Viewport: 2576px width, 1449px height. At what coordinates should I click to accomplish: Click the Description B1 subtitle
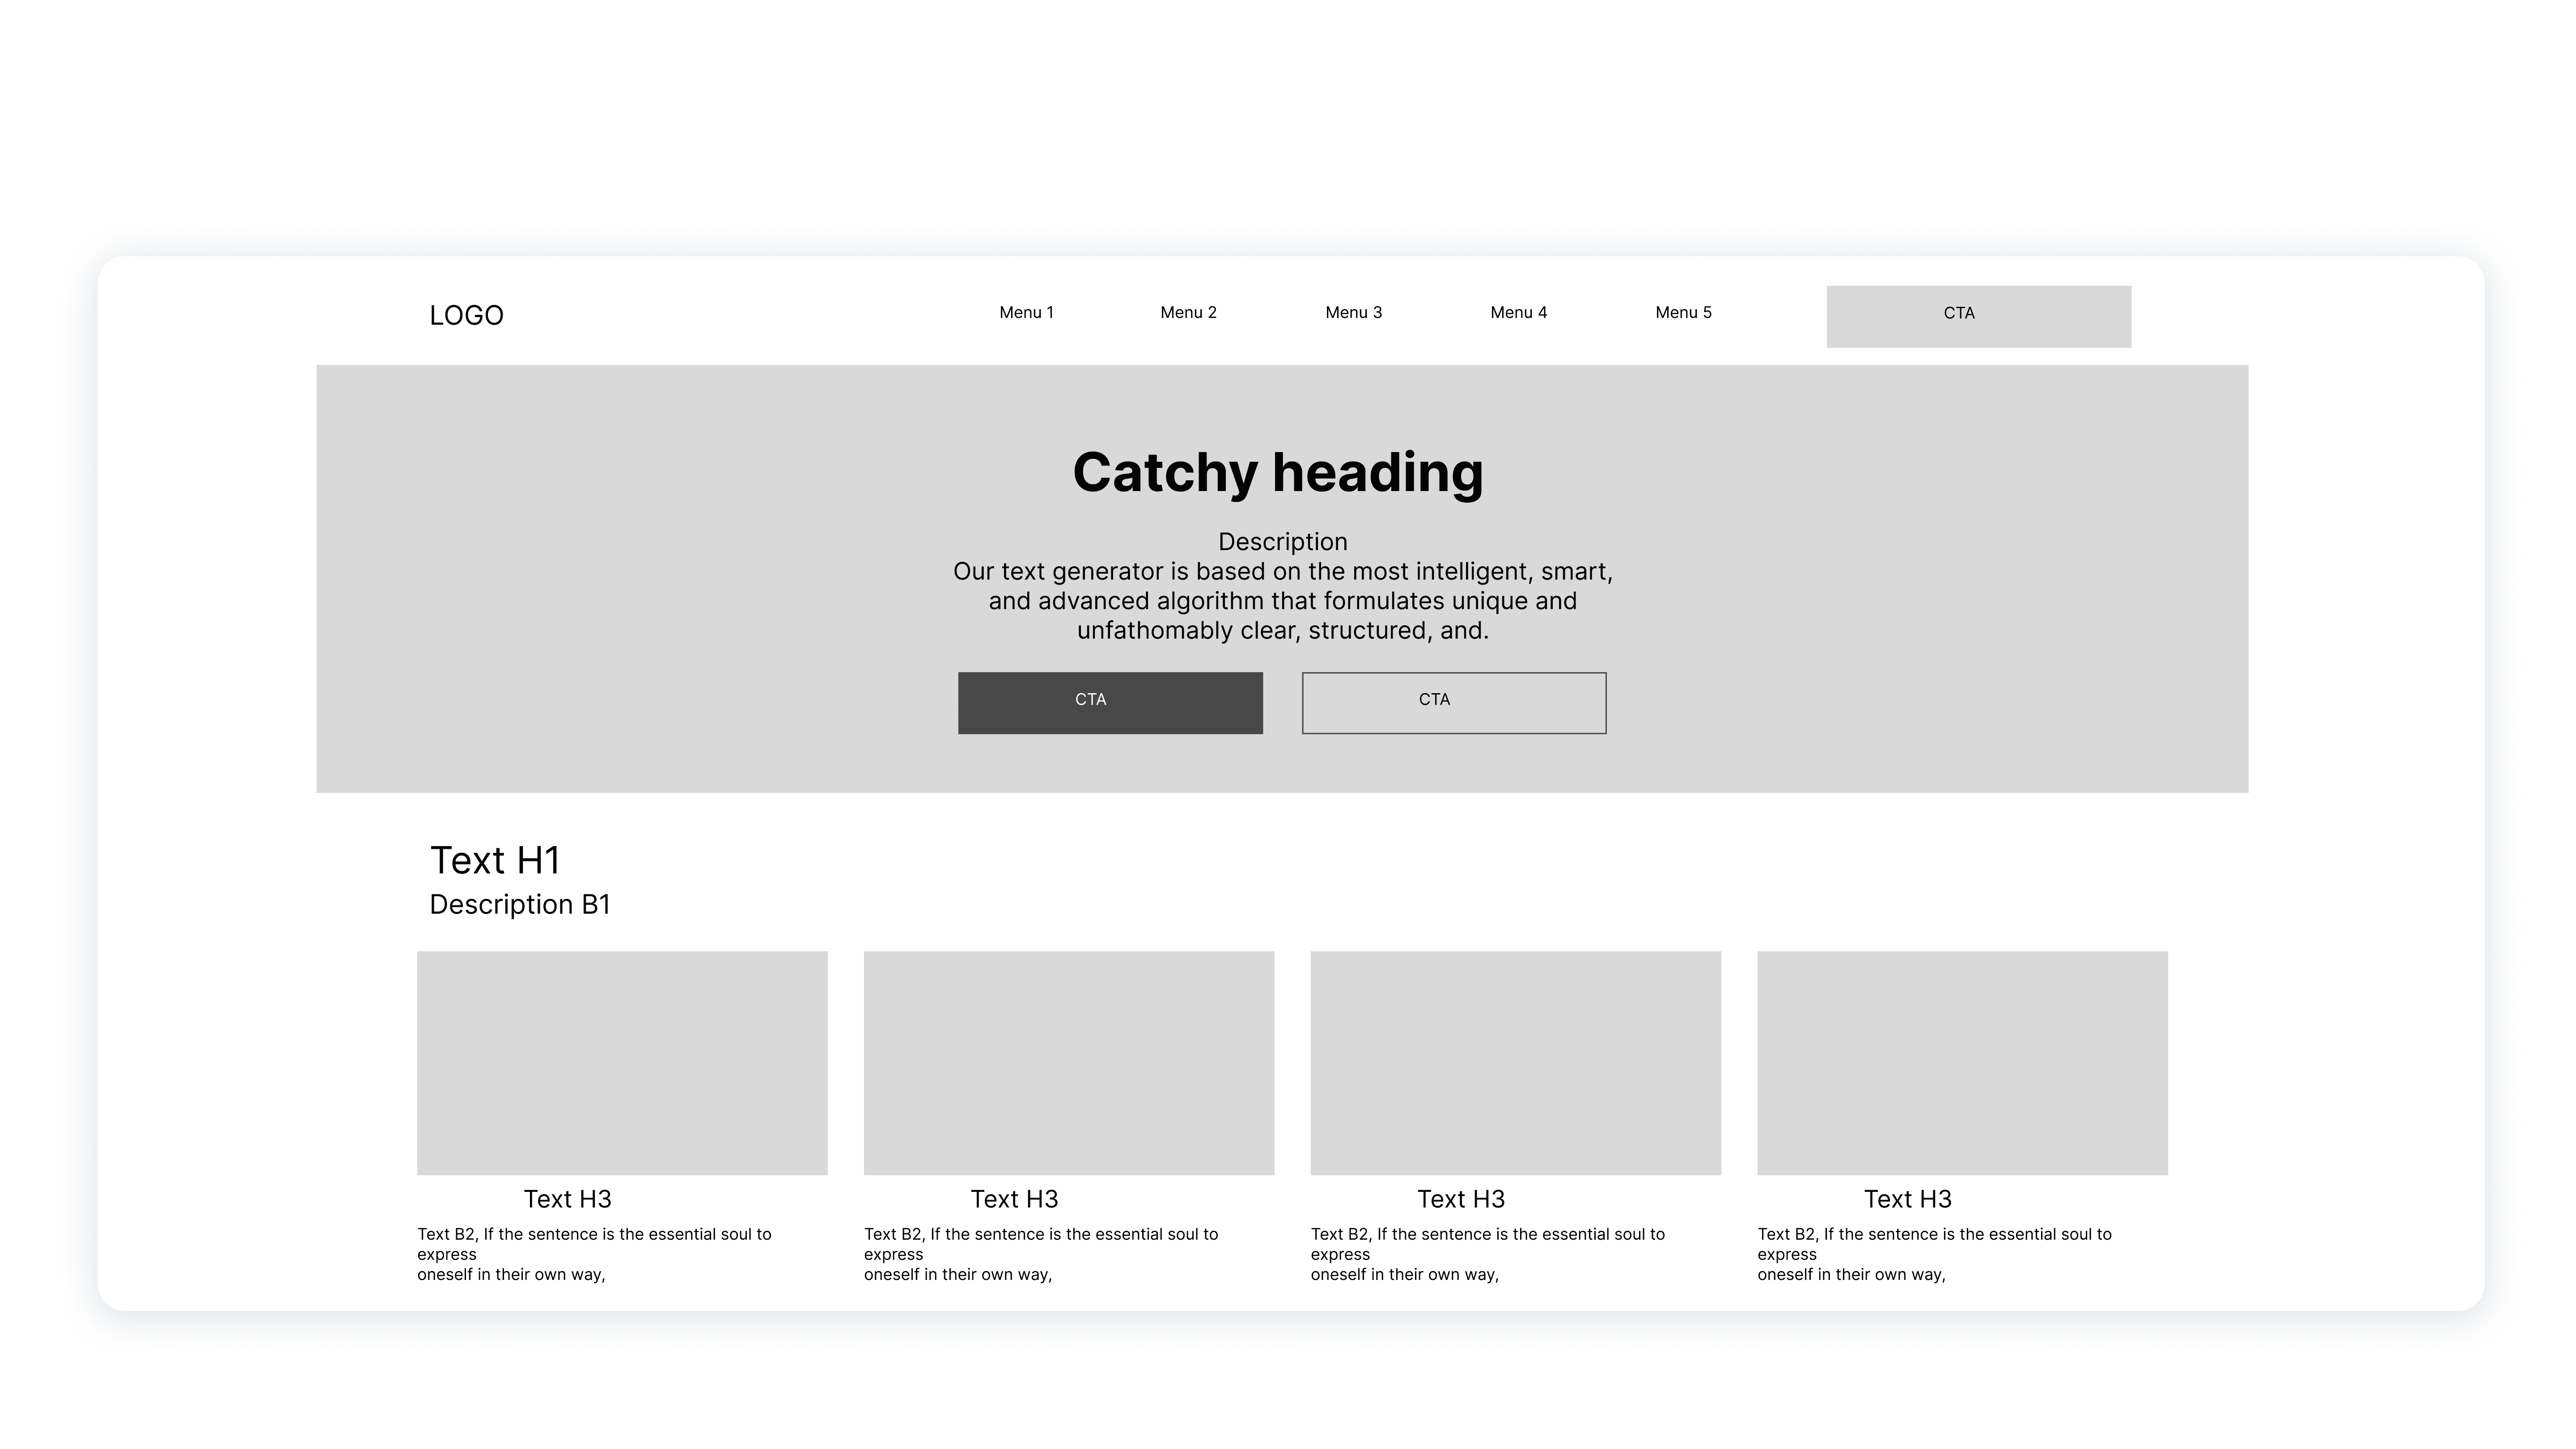click(519, 904)
